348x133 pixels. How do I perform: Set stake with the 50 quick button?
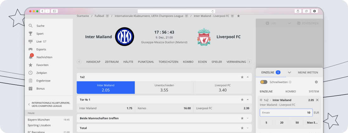[x=297, y=123]
